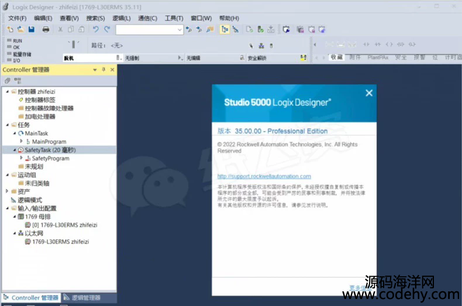Click the New project toolbar icon
The width and height of the screenshot is (462, 306).
[10, 29]
